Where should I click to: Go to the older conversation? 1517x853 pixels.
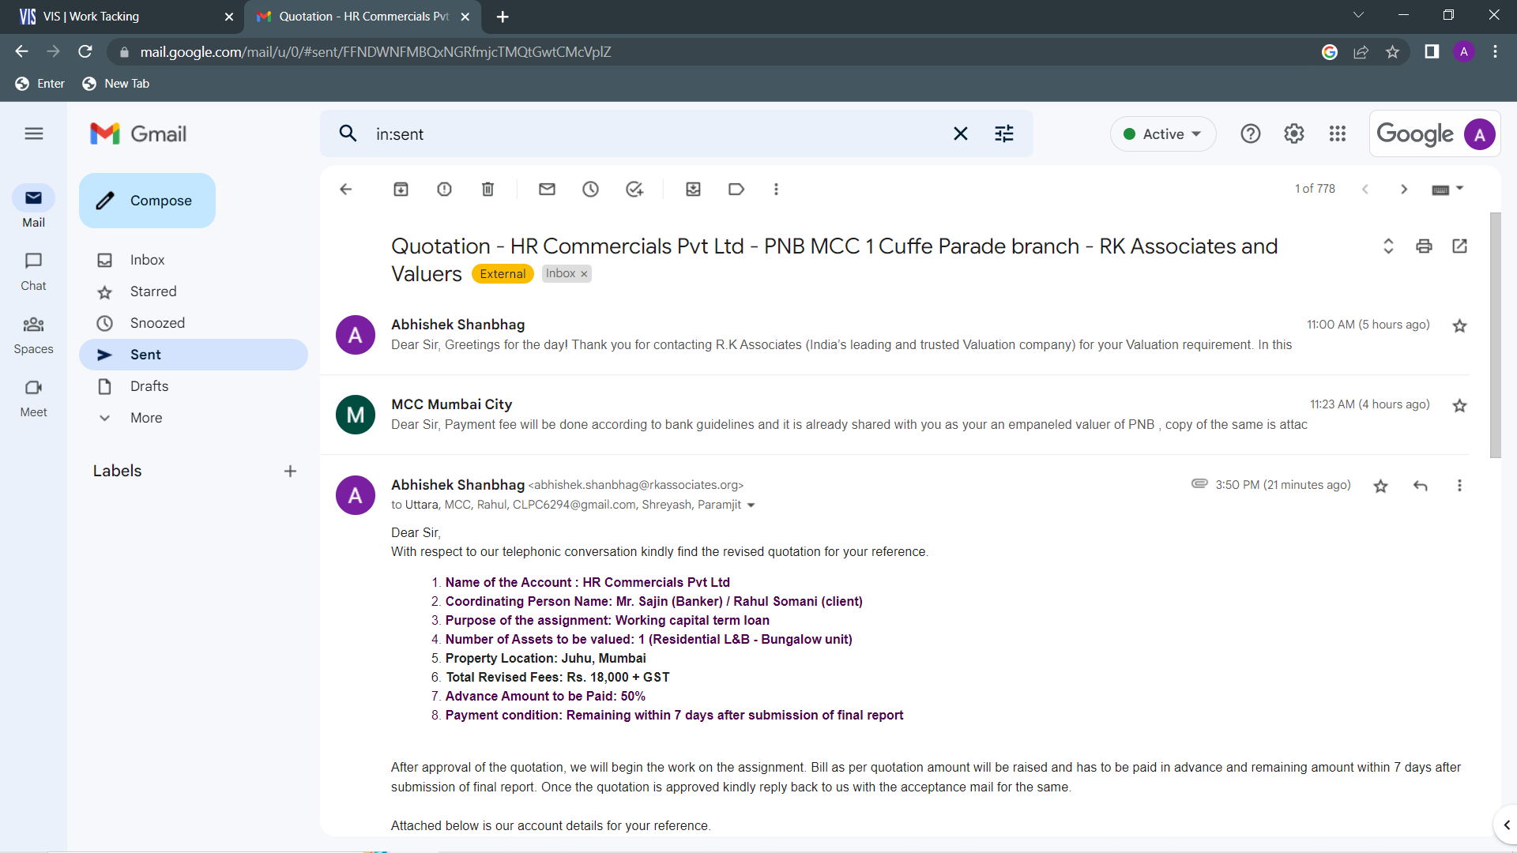pos(1404,189)
